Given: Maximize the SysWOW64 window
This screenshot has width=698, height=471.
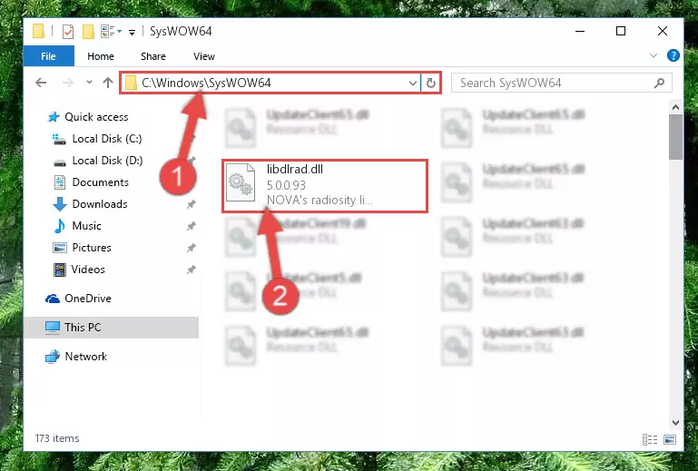Looking at the screenshot, I should [621, 31].
